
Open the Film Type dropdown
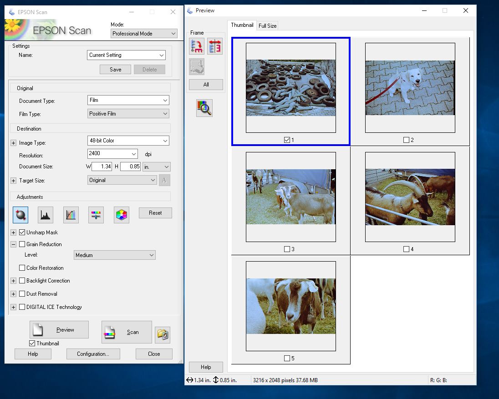tap(128, 113)
